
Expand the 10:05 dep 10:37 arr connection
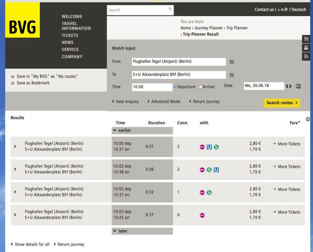15,192
